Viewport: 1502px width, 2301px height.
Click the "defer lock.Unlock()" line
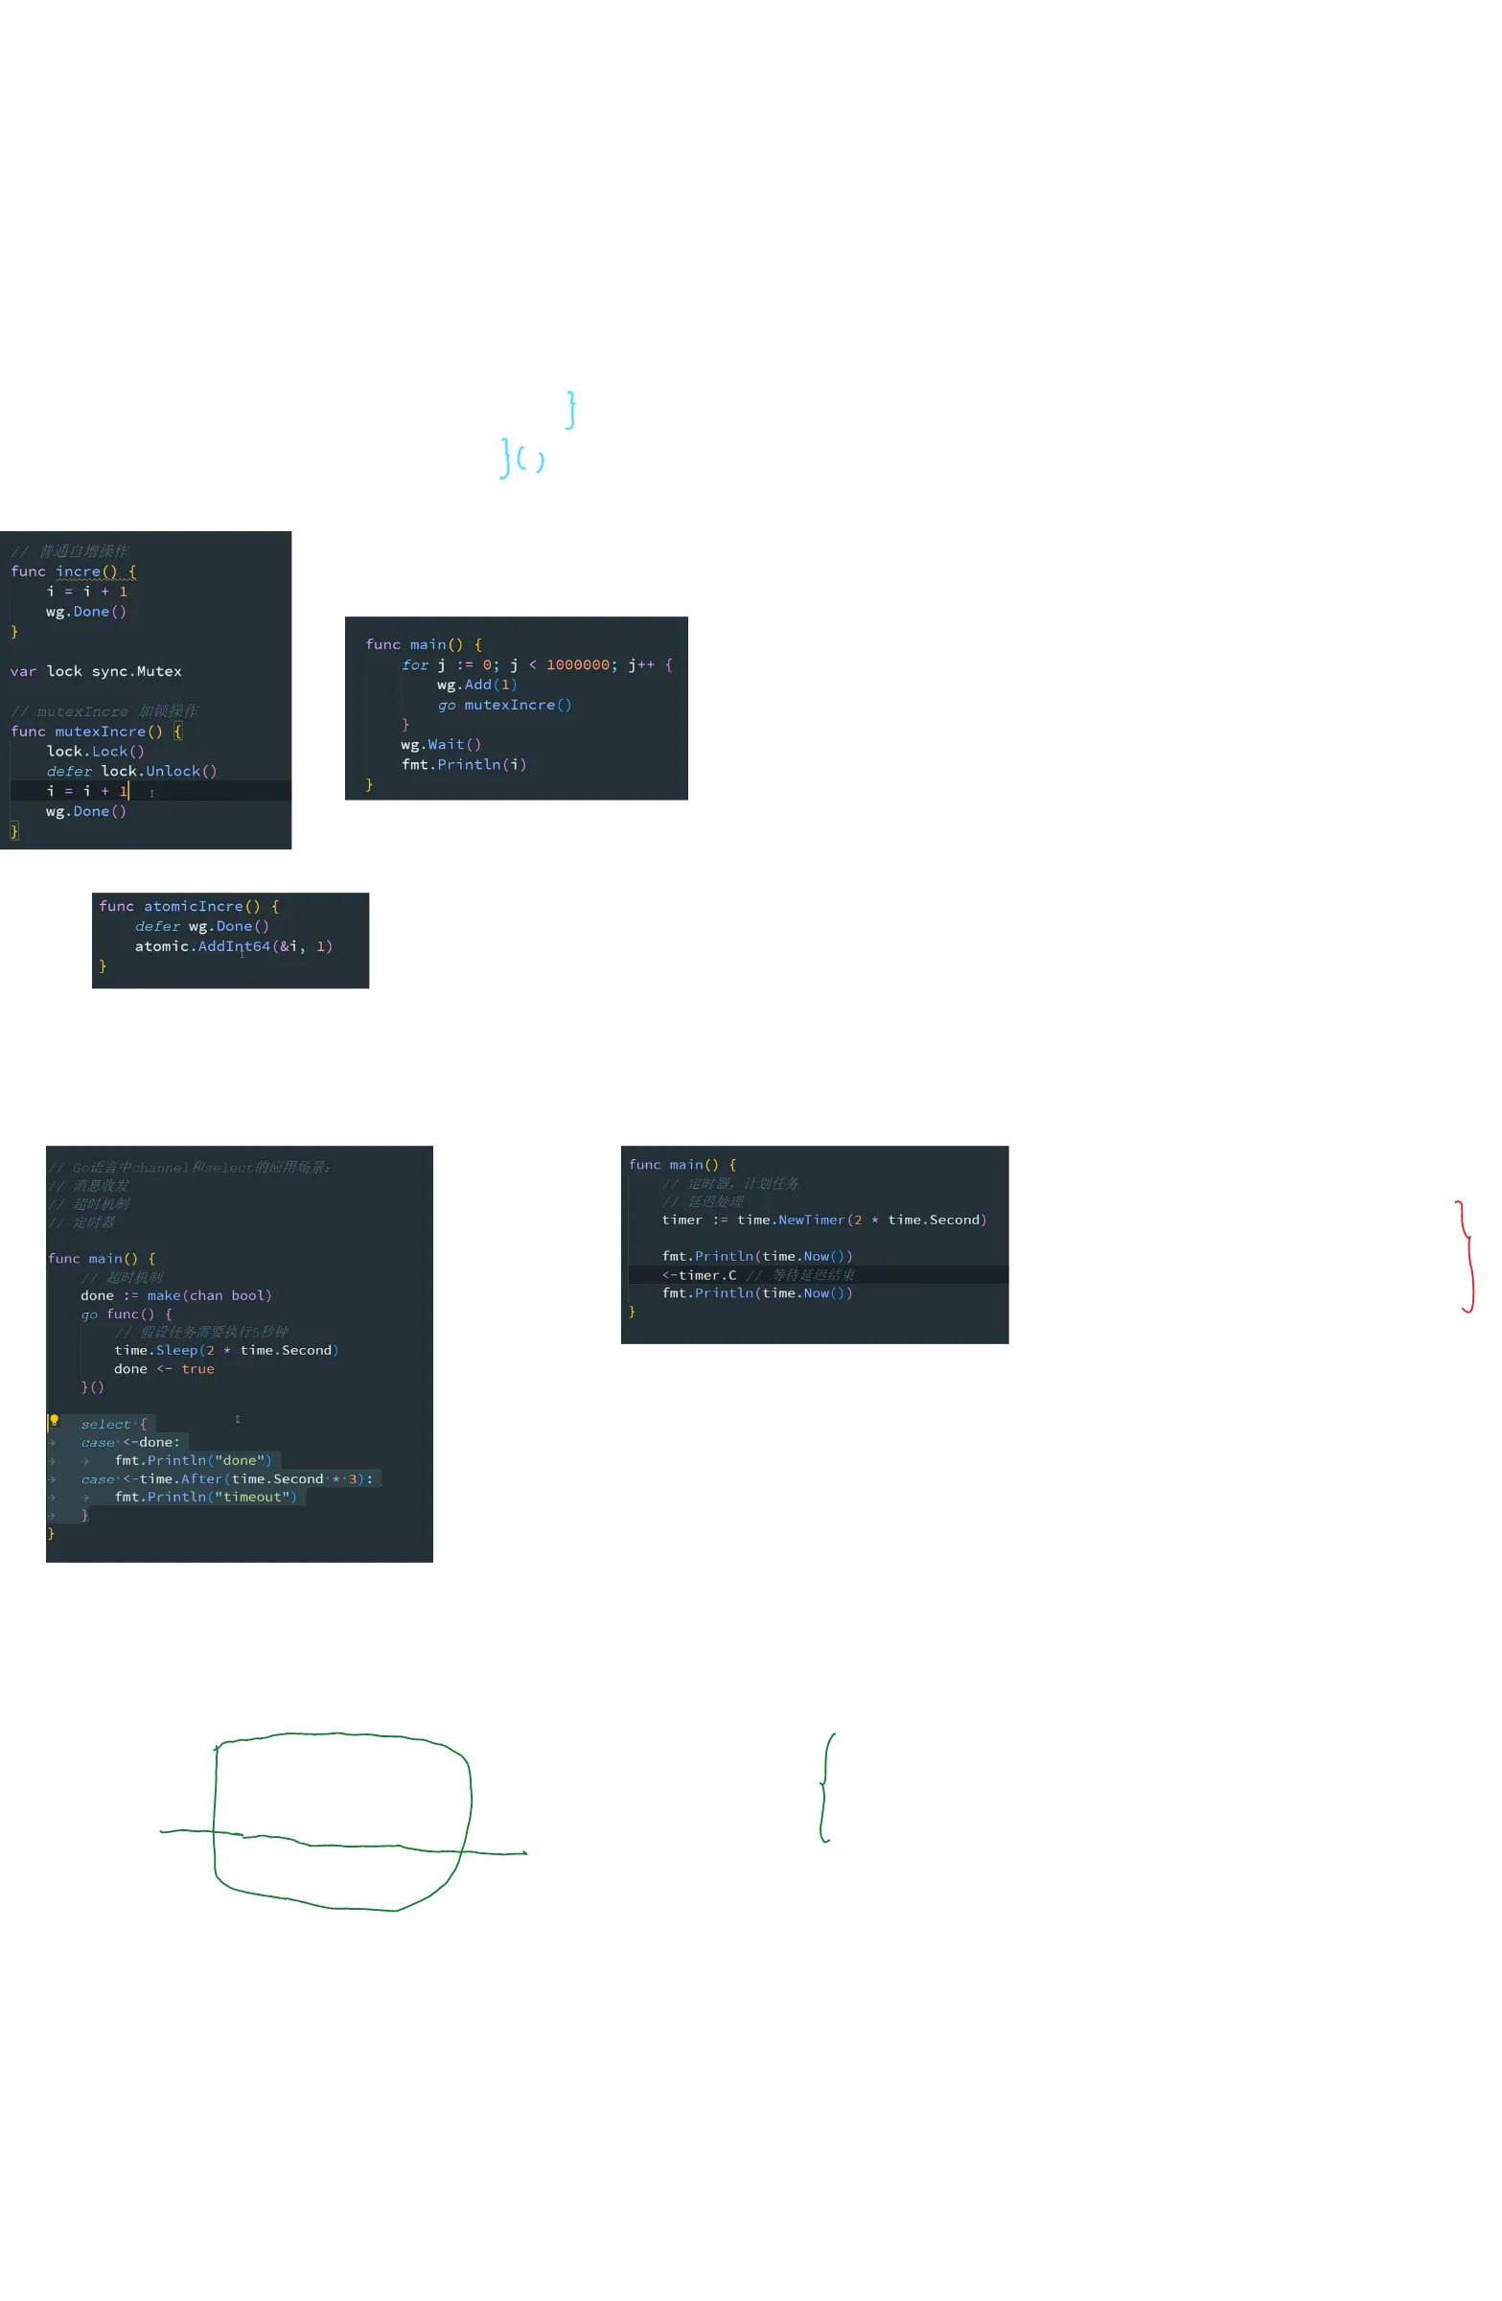[131, 771]
